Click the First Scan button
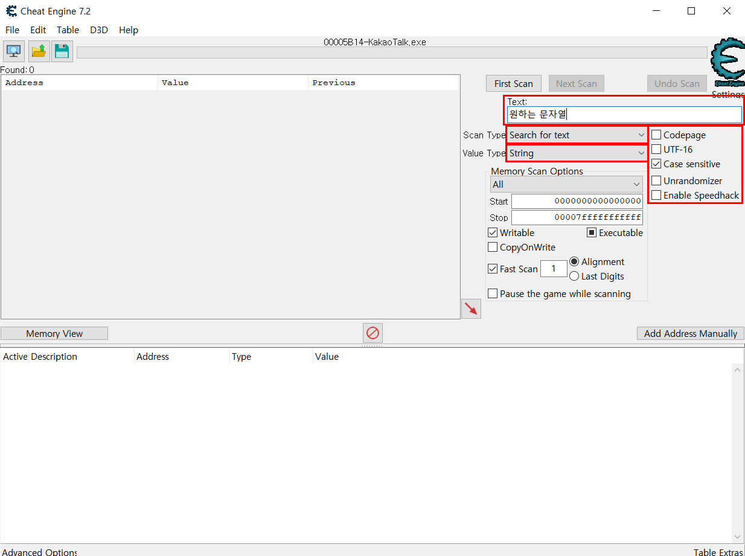Screen dimensions: 745x556 tap(513, 83)
